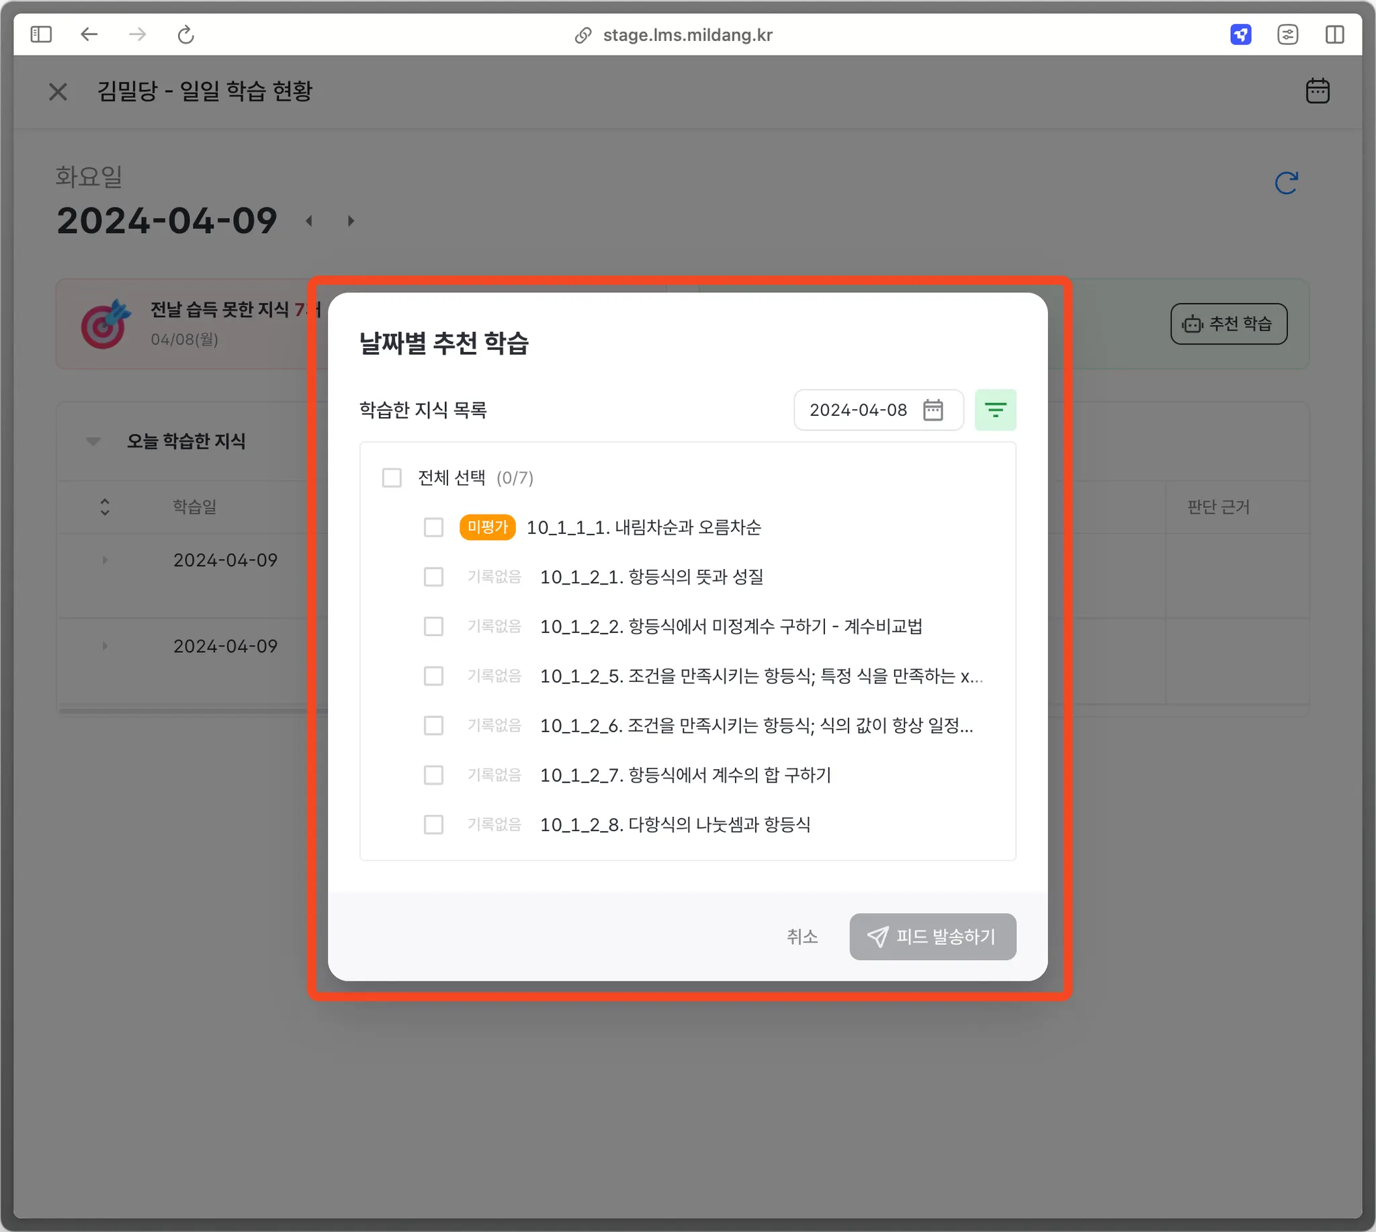Click the blue extension icon in the toolbar
Image resolution: width=1376 pixels, height=1232 pixels.
1240,34
